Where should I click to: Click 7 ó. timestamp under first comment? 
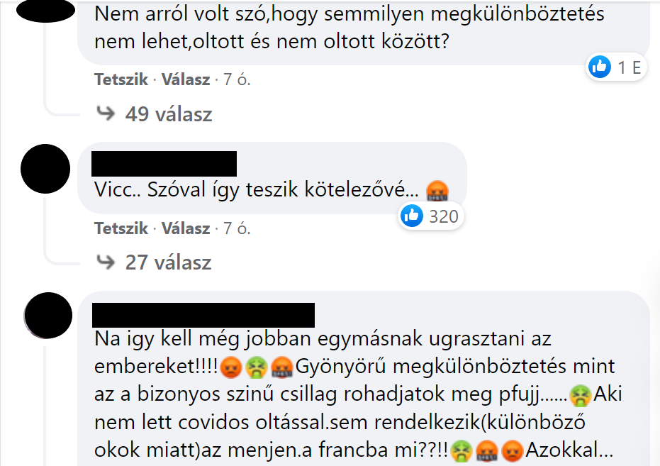click(237, 79)
